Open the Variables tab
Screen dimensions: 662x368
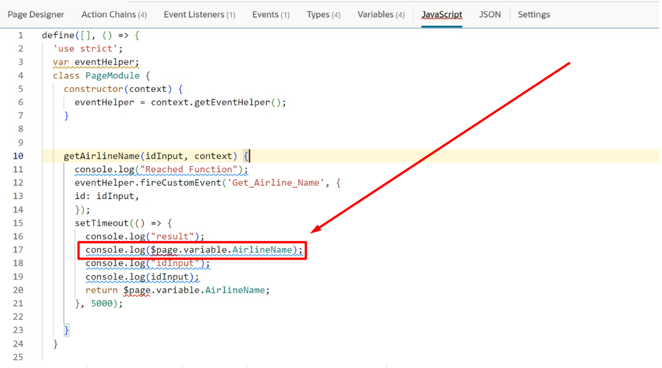[x=381, y=14]
